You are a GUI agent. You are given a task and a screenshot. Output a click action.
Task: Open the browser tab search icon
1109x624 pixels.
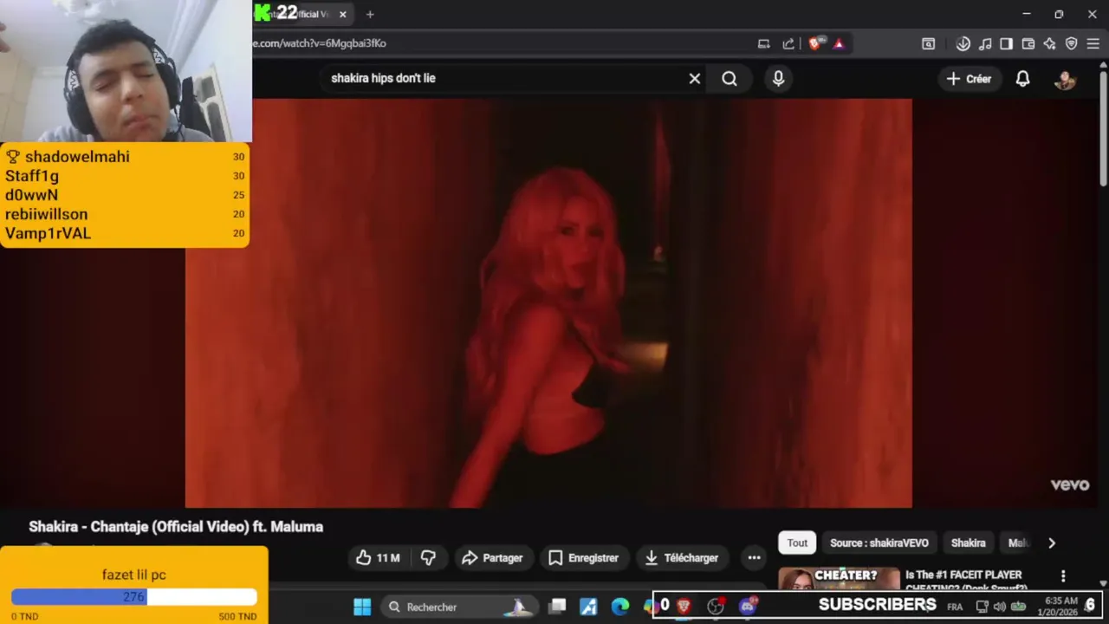click(x=928, y=43)
